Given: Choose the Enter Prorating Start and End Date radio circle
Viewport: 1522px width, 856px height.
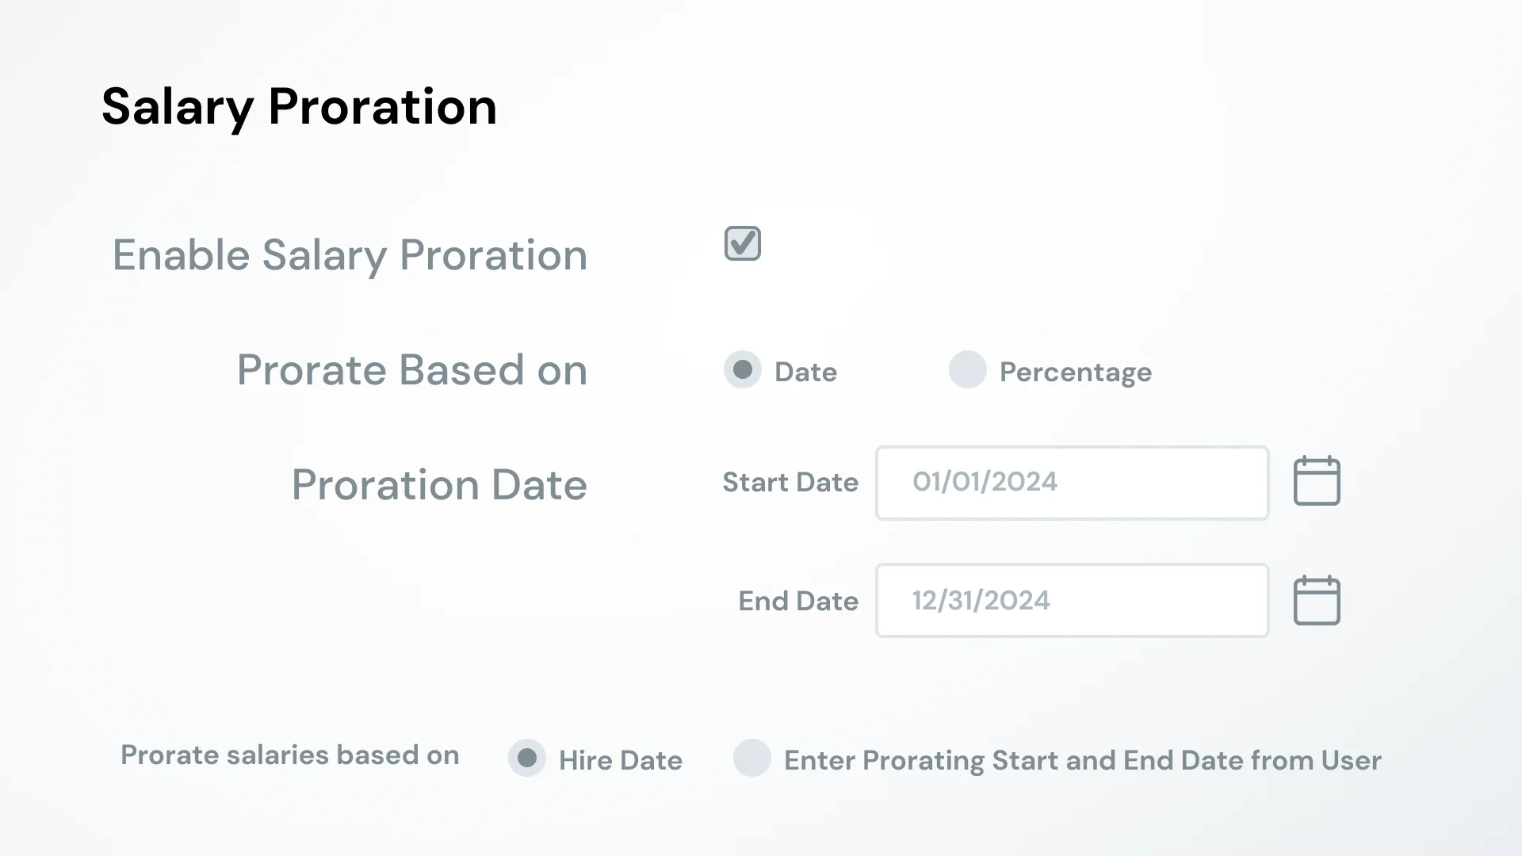Looking at the screenshot, I should [x=752, y=758].
